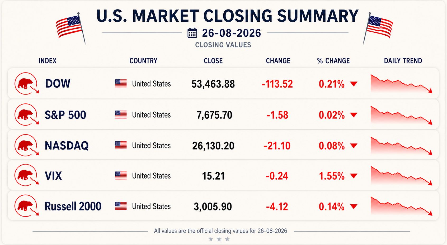Click the large flag left of title
Screen dimensions: 447x245
(70, 28)
